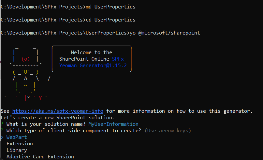
Task: Click the blue Yeoman Generator@1.15.2 text
Action: [x=93, y=65]
